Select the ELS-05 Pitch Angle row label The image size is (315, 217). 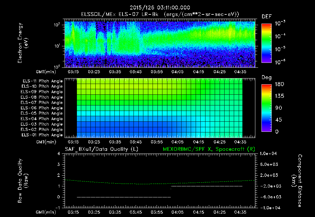pyautogui.click(x=42, y=113)
